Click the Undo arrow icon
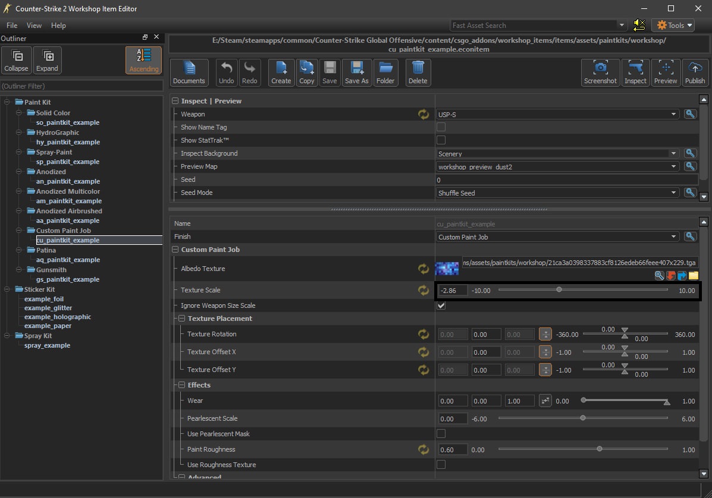 click(226, 73)
